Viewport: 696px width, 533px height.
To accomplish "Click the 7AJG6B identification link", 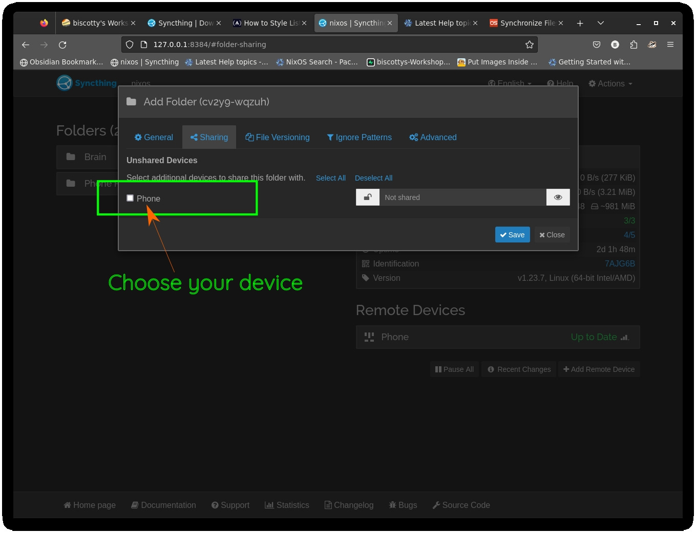I will pyautogui.click(x=620, y=263).
